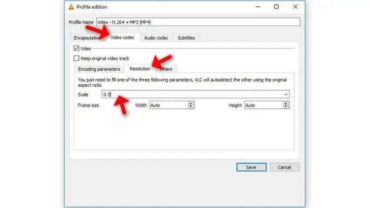The image size is (370, 208).
Task: Enable the Keep original video track checkbox
Action: pos(76,58)
